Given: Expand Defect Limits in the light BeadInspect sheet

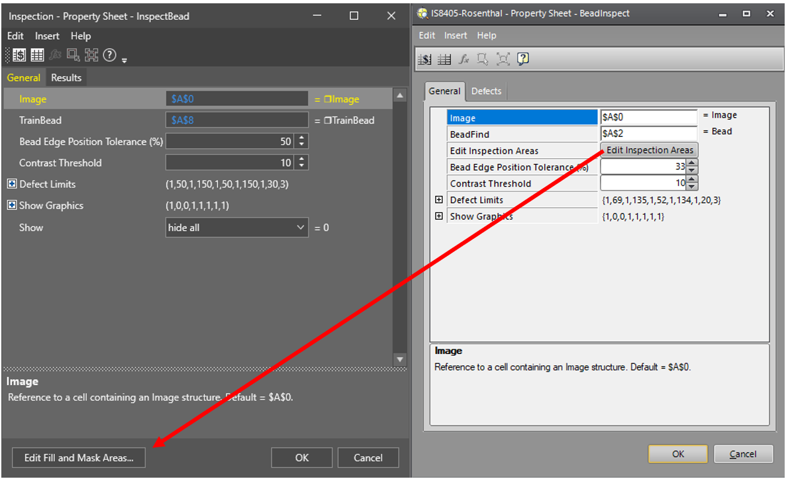Looking at the screenshot, I should pos(438,200).
